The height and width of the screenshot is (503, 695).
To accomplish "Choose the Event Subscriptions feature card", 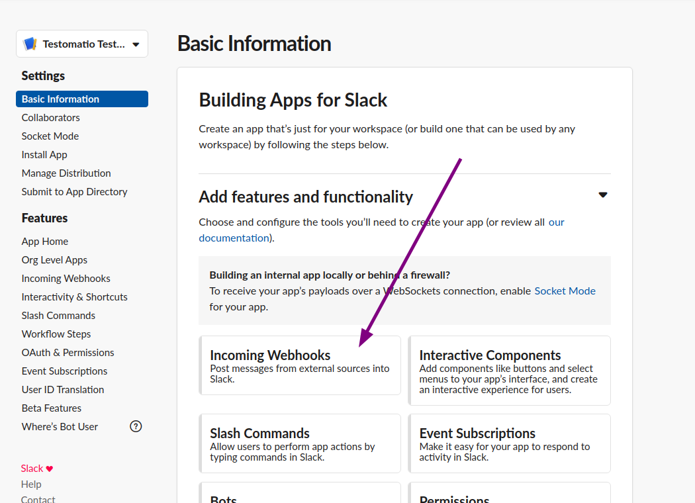I will (509, 443).
